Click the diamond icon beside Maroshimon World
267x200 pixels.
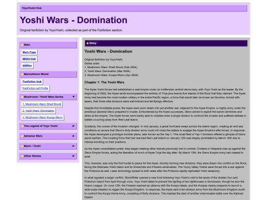(22, 74)
